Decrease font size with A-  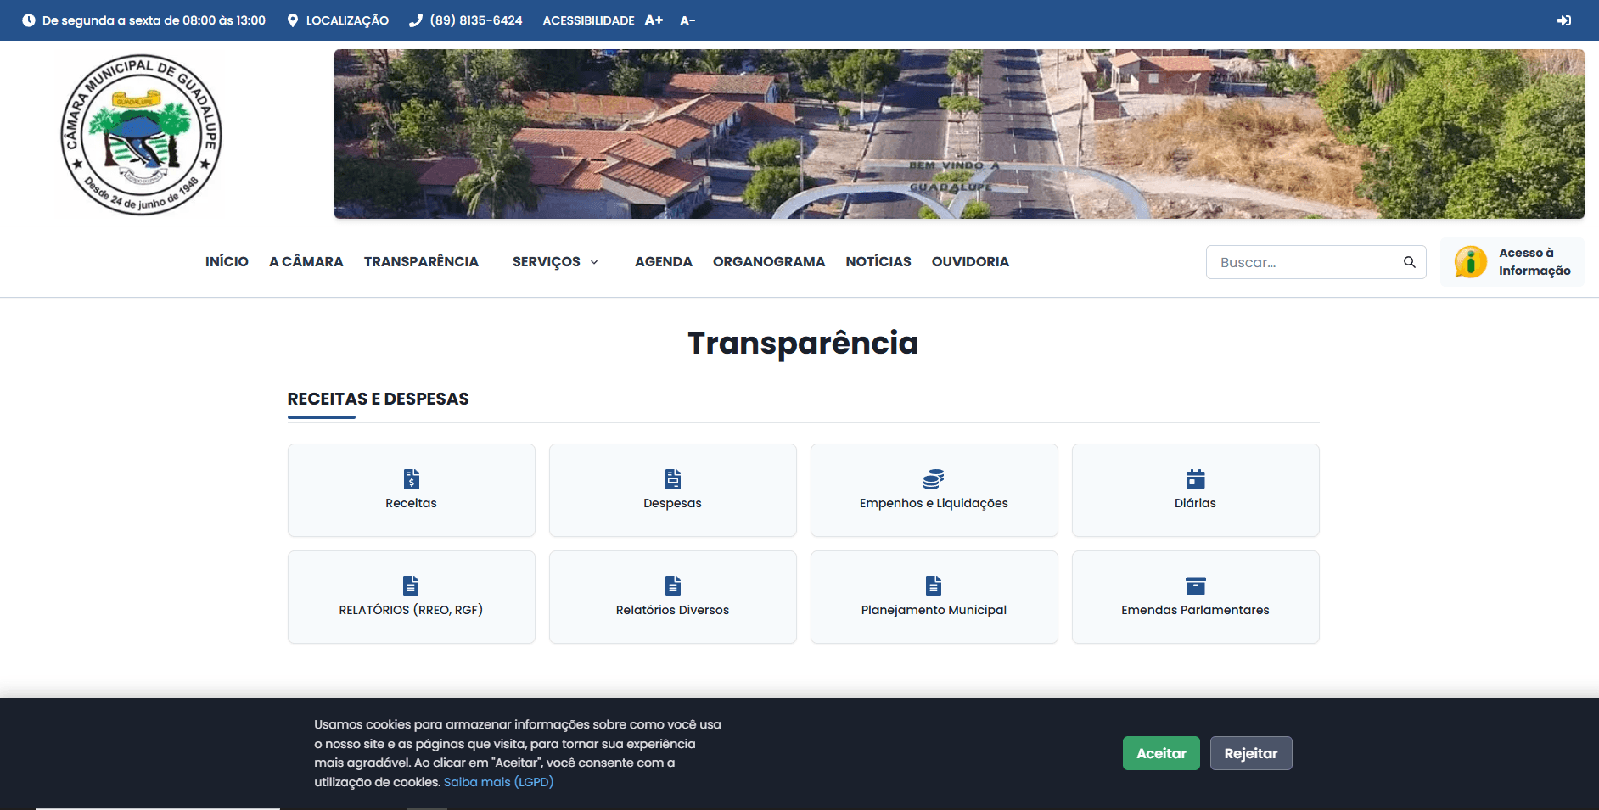tap(687, 20)
